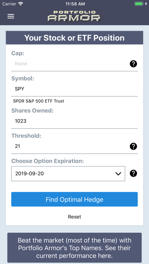Image resolution: width=149 pixels, height=264 pixels.
Task: Open the hamburger menu
Action: click(x=11, y=17)
